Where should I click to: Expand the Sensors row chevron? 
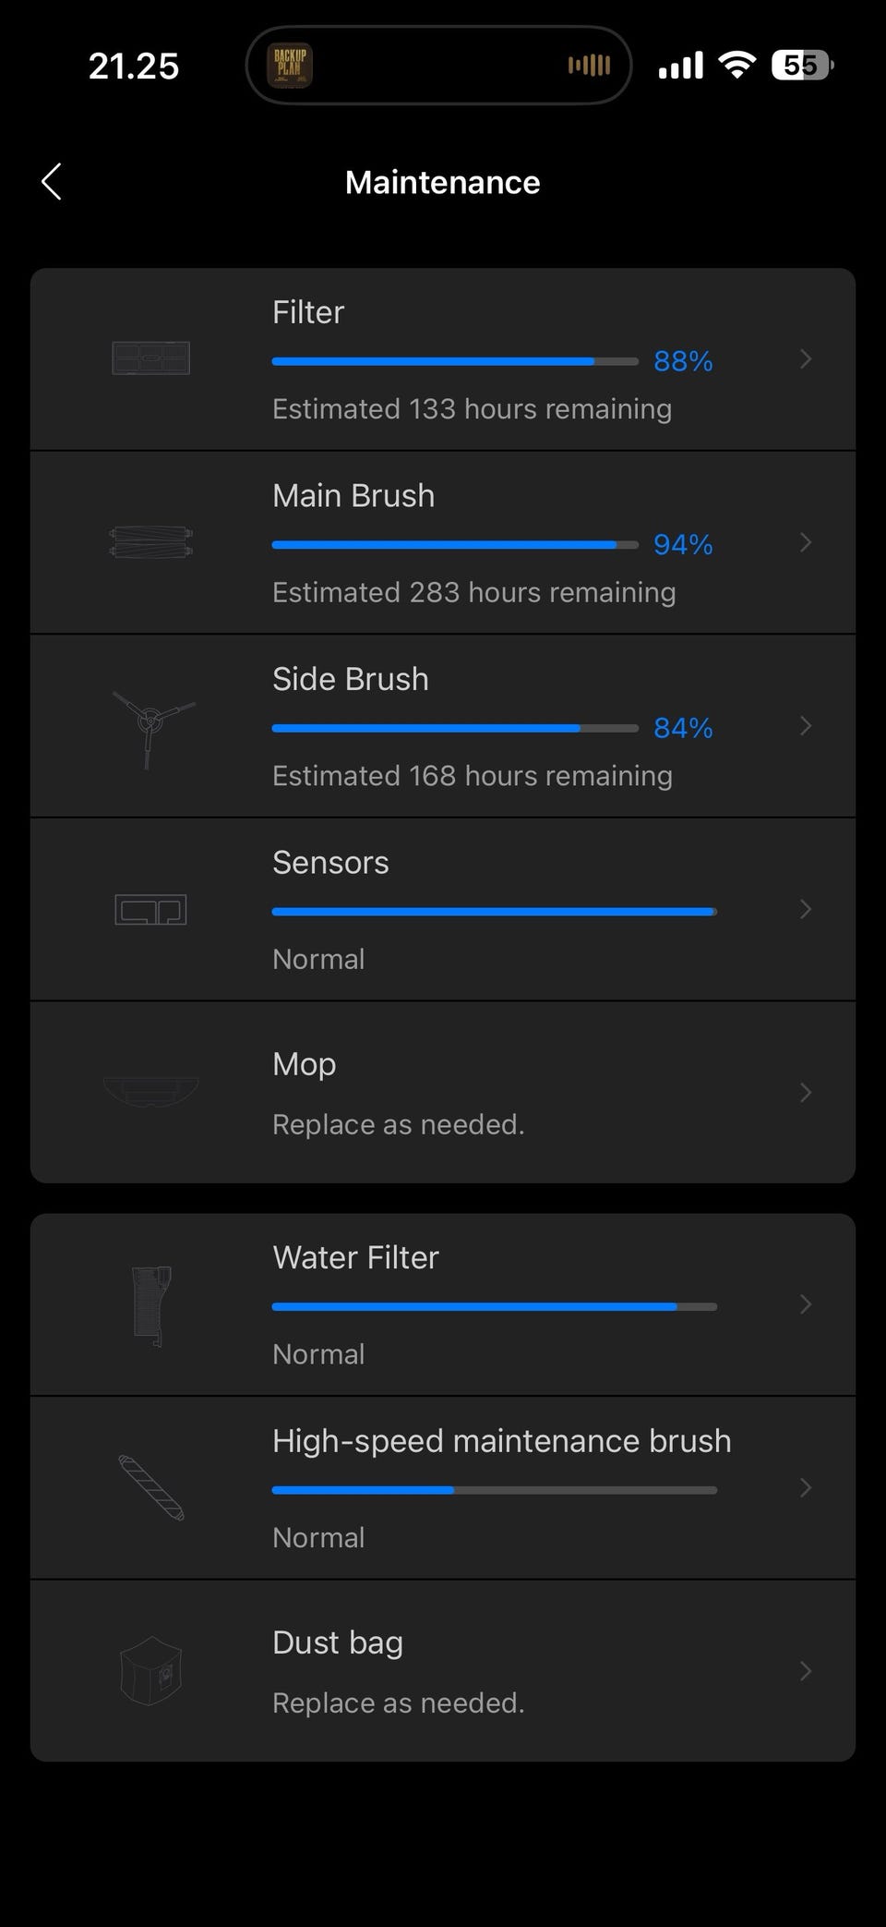coord(805,910)
